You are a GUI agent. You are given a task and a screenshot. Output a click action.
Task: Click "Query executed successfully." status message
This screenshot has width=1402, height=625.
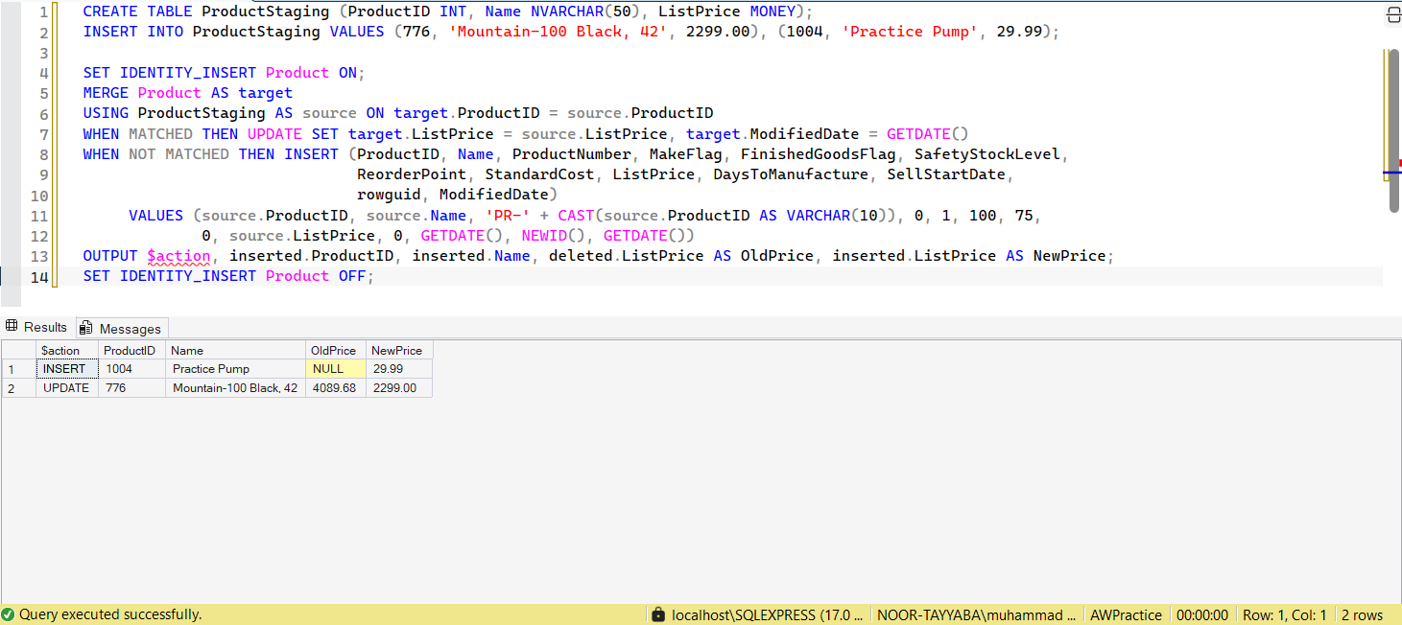(x=110, y=614)
